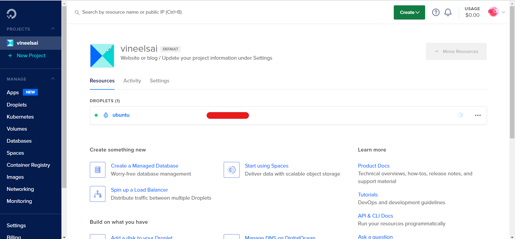Open the help question mark icon
The image size is (515, 239).
436,12
